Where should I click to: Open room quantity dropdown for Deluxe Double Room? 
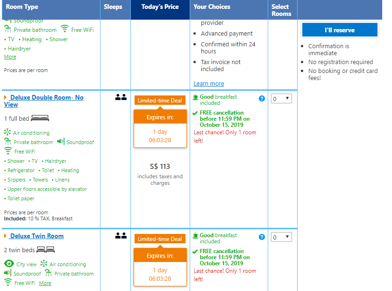point(281,99)
